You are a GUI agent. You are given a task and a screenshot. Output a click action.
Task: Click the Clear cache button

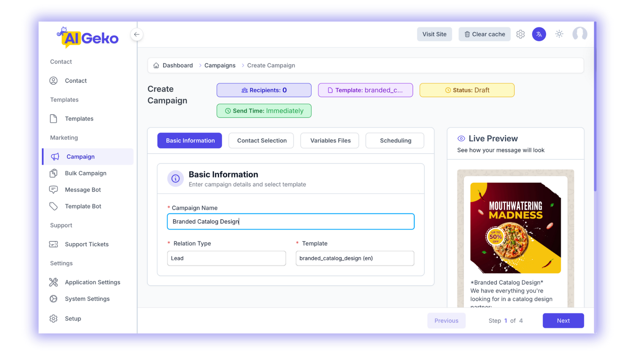(x=484, y=34)
